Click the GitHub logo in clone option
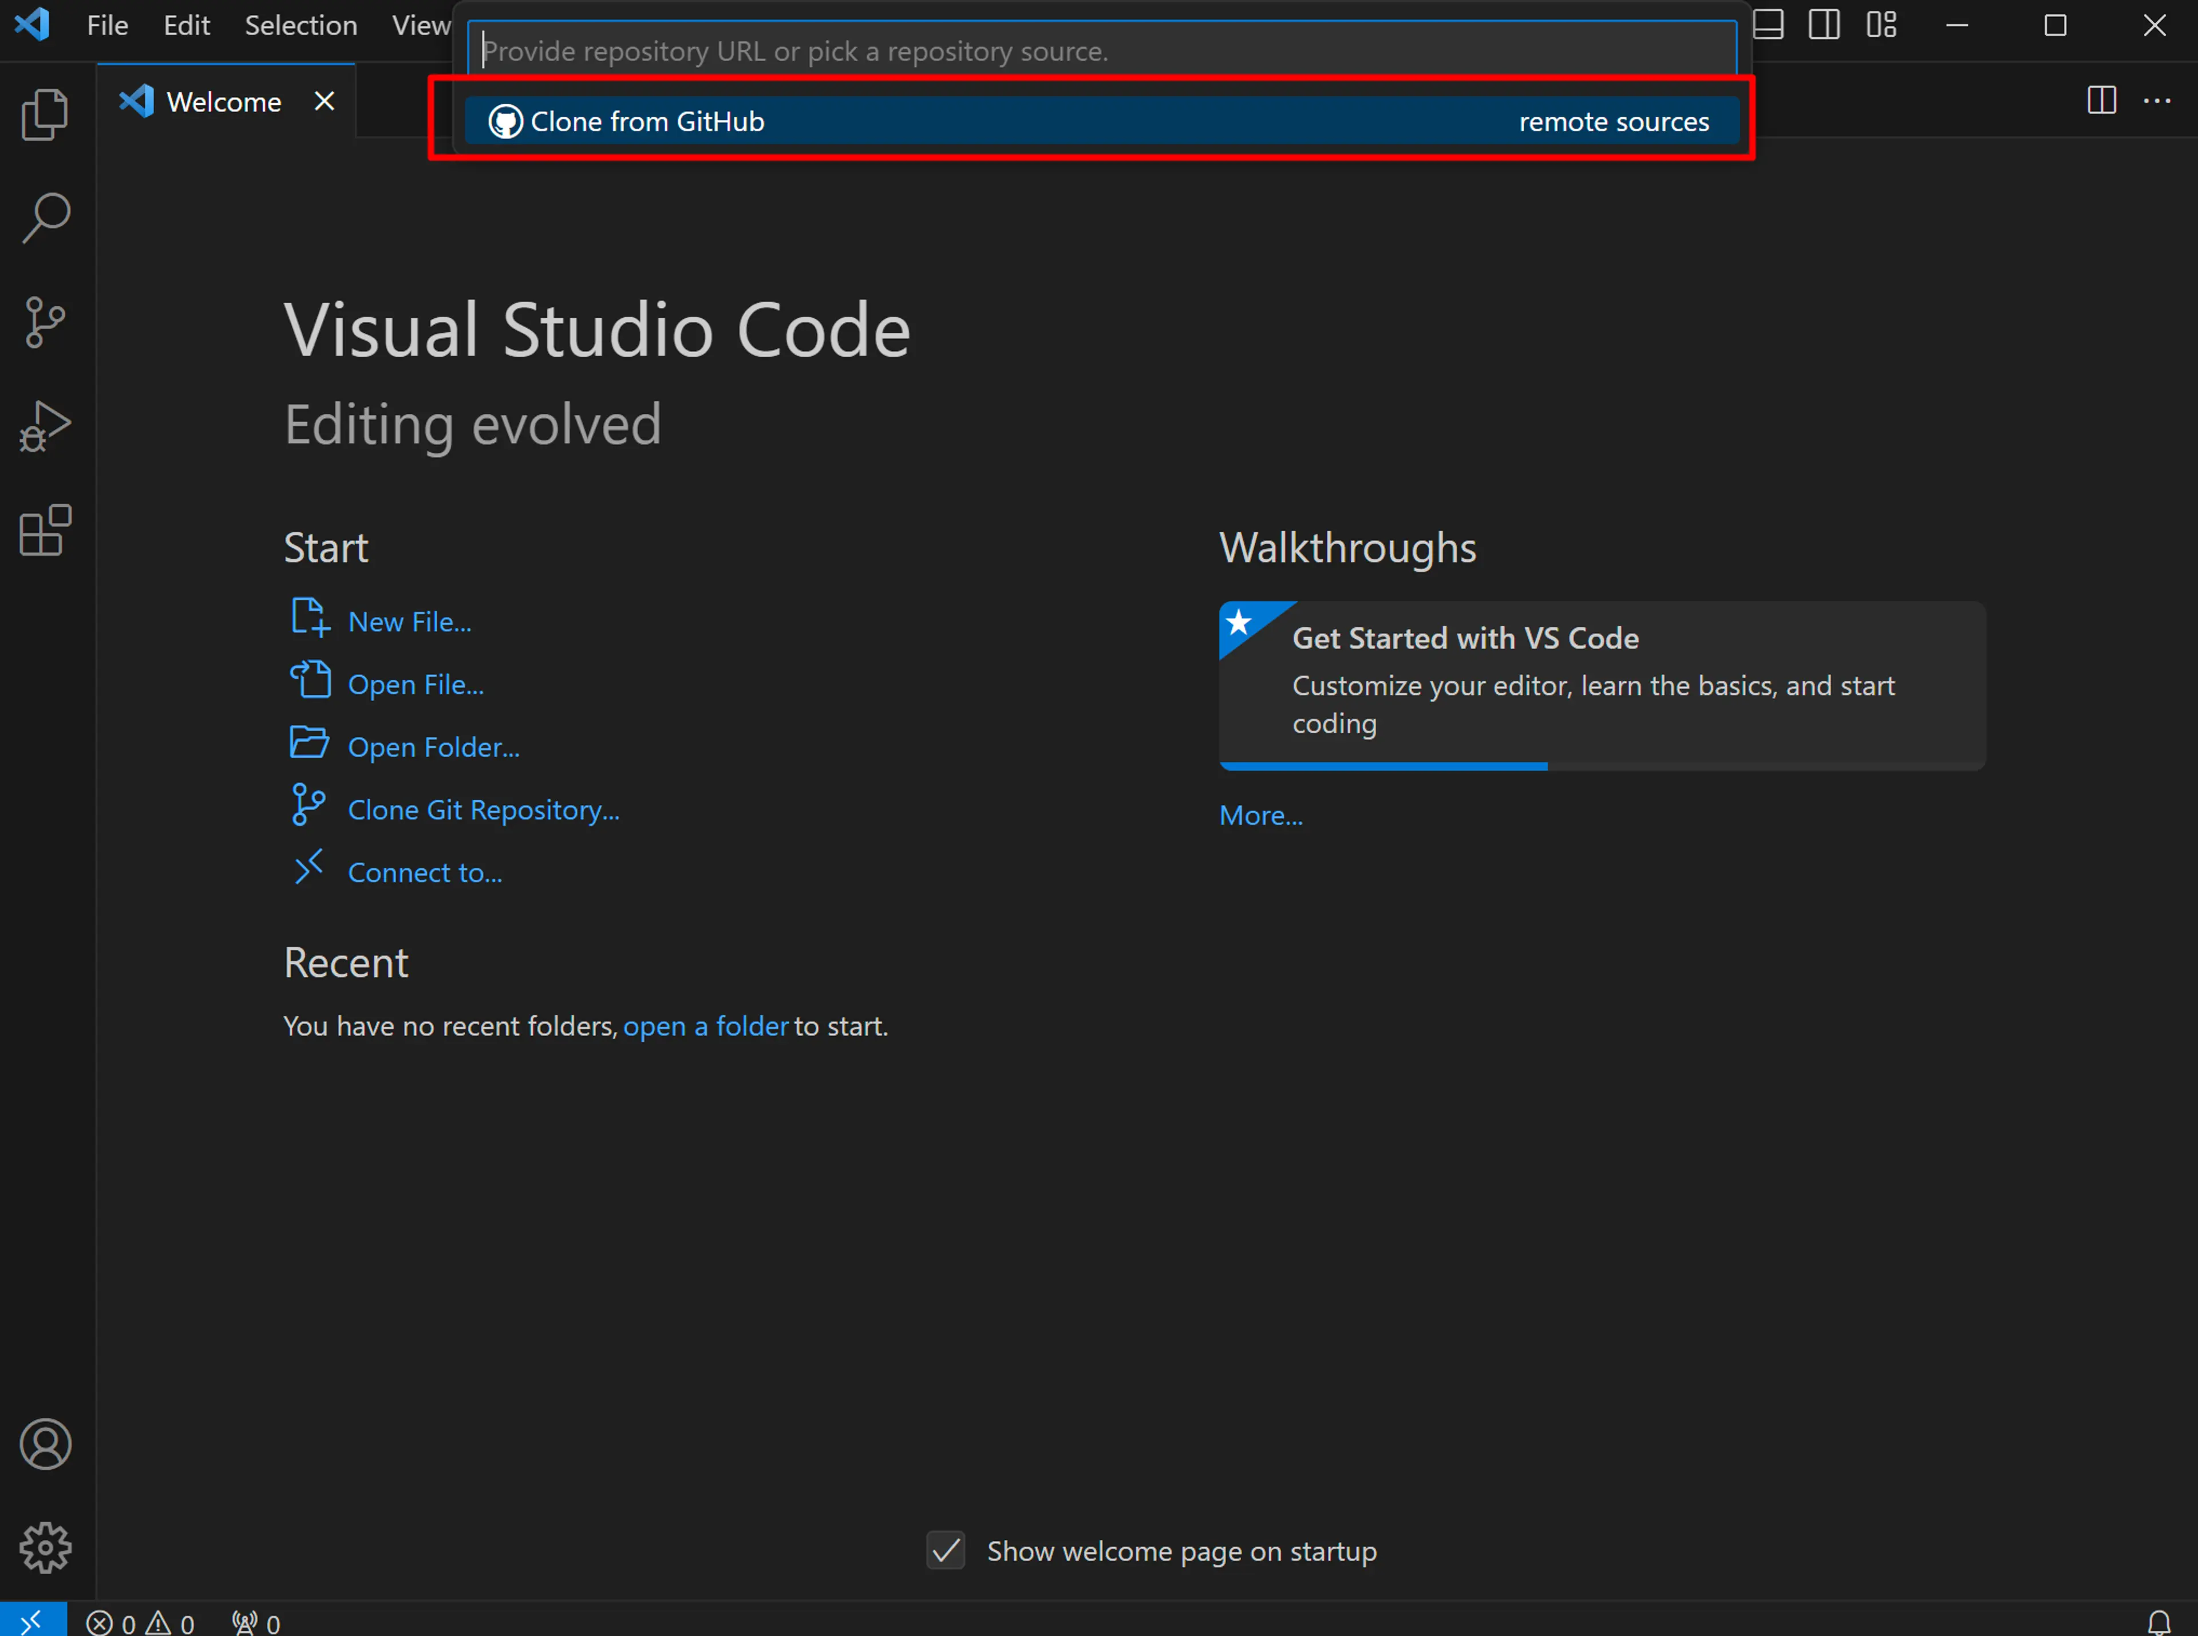This screenshot has height=1636, width=2198. (505, 122)
